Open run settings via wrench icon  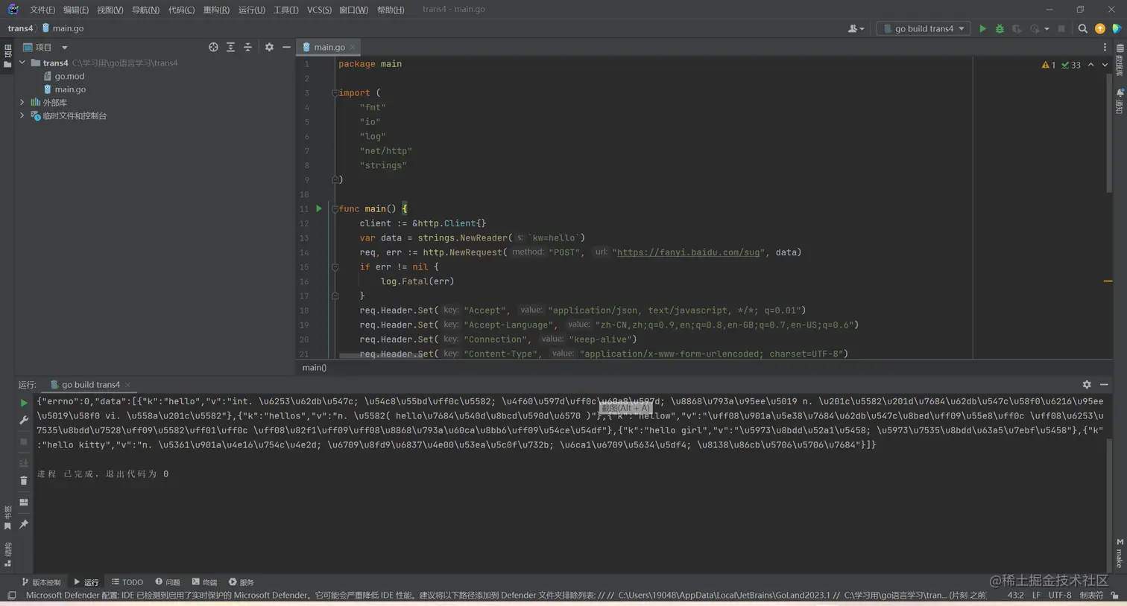coord(24,421)
